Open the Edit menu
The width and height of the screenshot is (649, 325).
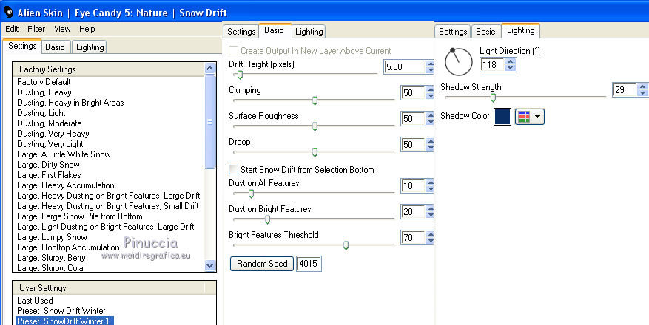12,29
